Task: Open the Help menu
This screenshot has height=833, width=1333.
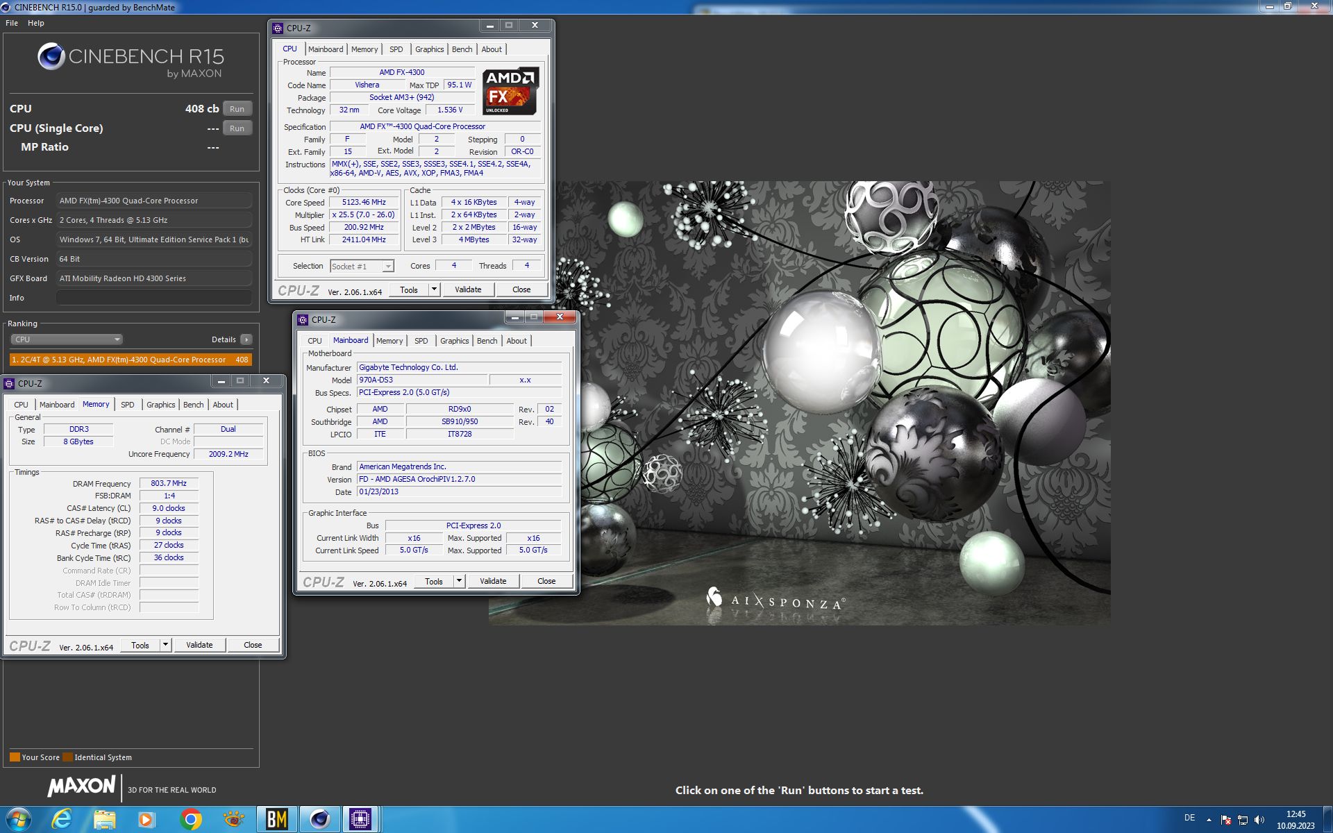Action: click(x=36, y=23)
